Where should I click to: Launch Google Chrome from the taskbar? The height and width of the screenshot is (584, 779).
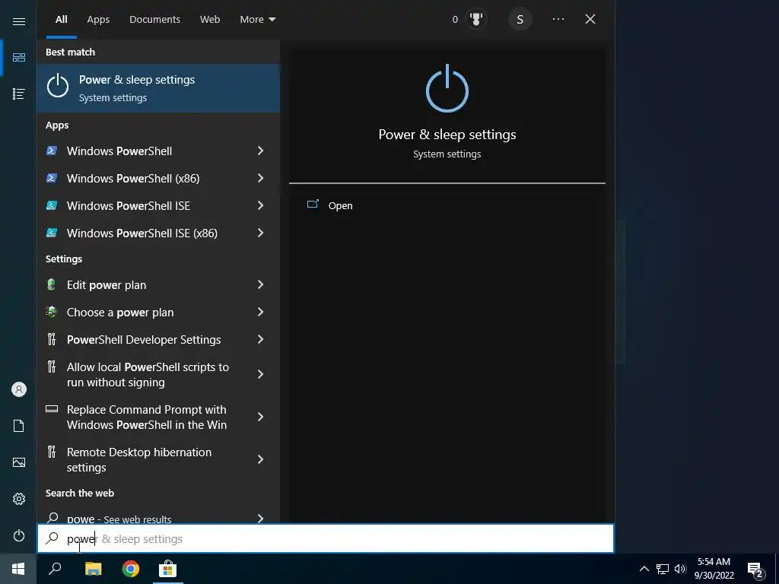pos(131,569)
